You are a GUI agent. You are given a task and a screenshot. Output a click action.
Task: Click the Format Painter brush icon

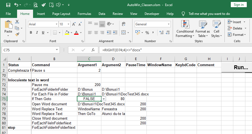pos(17,34)
